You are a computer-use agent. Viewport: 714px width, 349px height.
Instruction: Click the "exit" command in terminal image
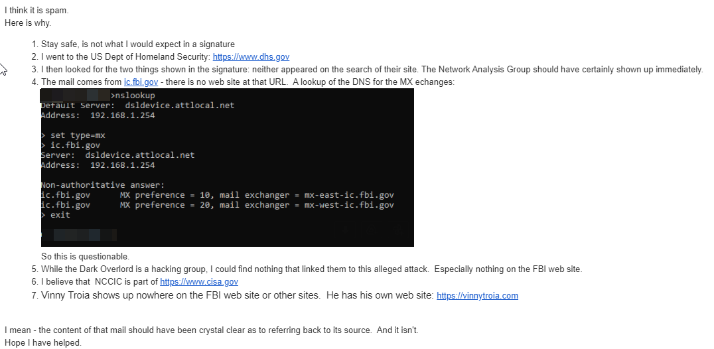pos(60,215)
